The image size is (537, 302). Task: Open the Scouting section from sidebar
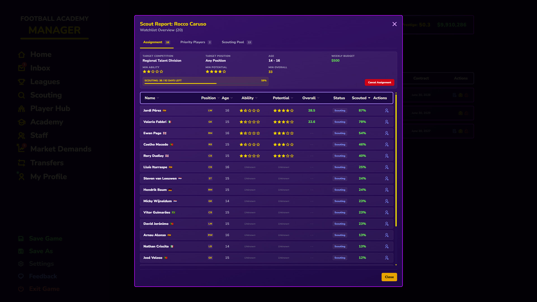pos(46,95)
